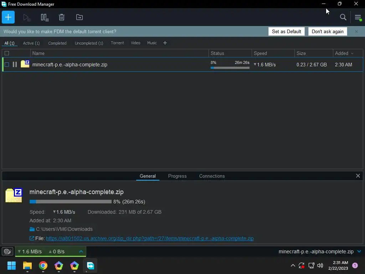Click the zip file icon in download row

point(25,64)
